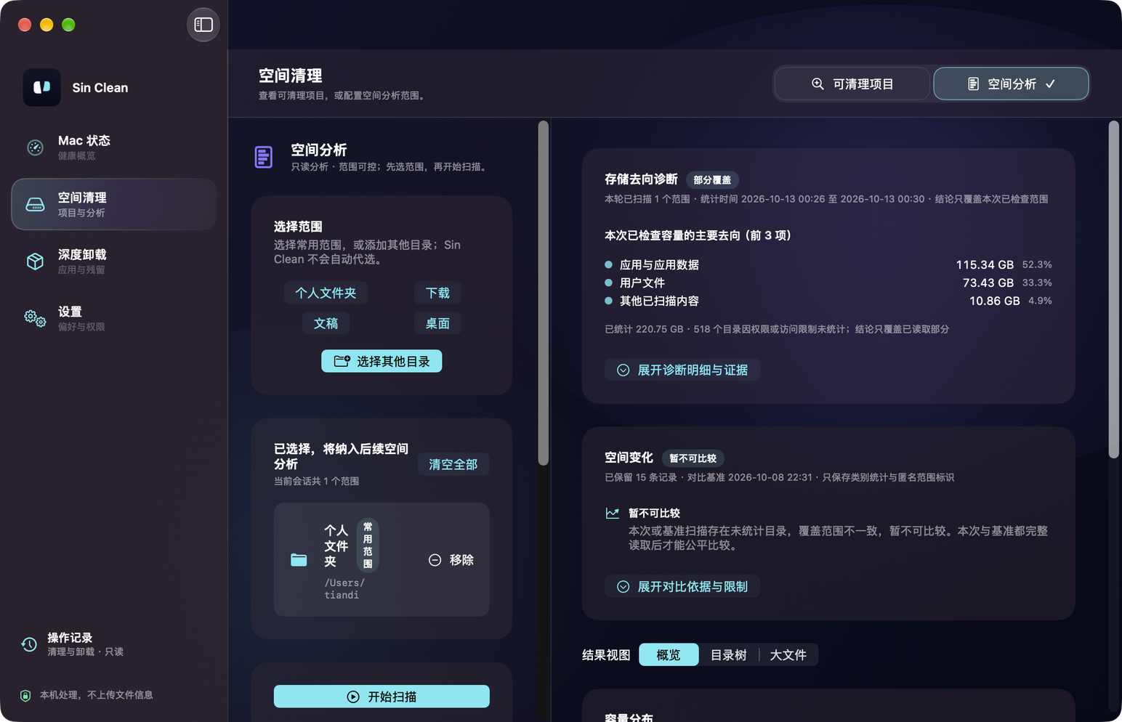
Task: Toggle 桌面 scope chip
Action: point(437,323)
